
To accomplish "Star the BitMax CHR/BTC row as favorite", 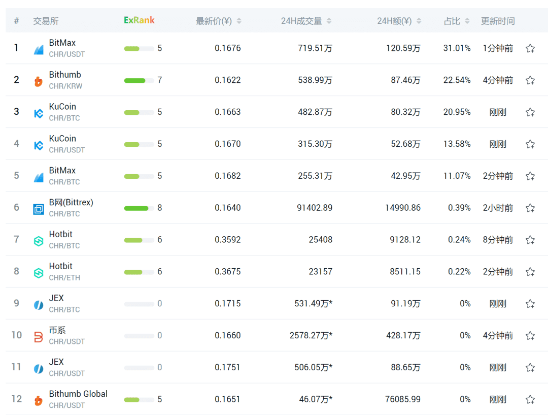I will pyautogui.click(x=530, y=176).
